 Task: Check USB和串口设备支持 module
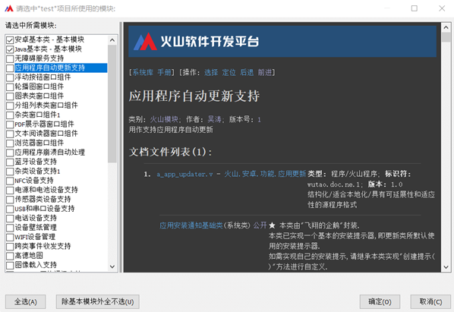(x=10, y=209)
